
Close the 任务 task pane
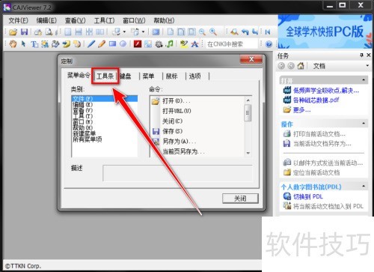(369, 55)
